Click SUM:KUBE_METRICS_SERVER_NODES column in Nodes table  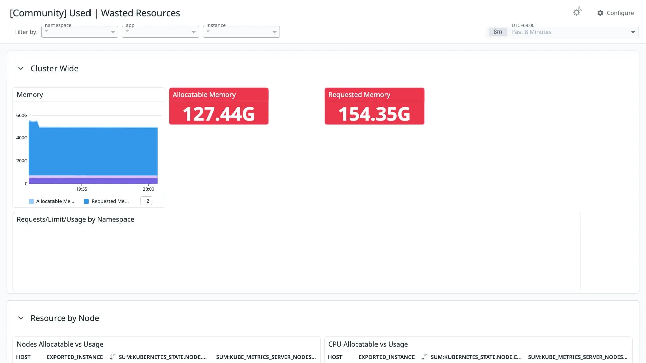(266, 357)
